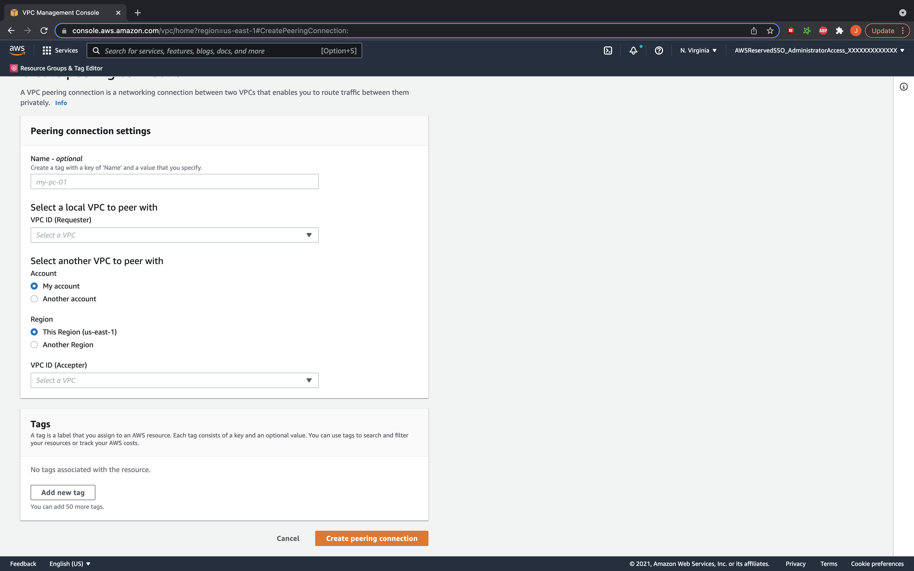Open the AWS CloudShell icon
The image size is (914, 571).
(x=608, y=51)
